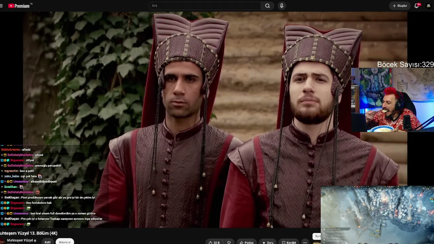Click the Oluştur create button
434x244 pixels.
point(400,6)
